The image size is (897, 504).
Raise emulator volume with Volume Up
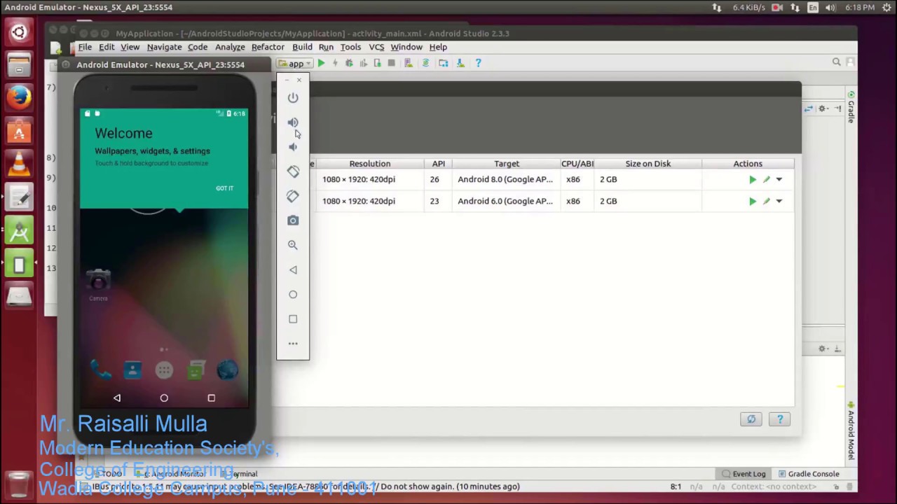[293, 122]
